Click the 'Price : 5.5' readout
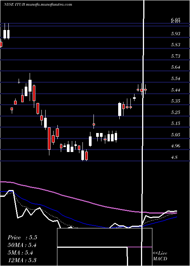The width and height of the screenshot is (190, 266). pyautogui.click(x=22, y=237)
